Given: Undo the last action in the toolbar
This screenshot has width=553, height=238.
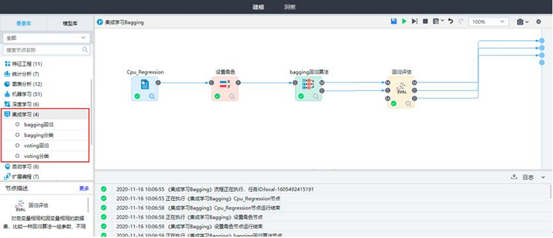Looking at the screenshot, I should pos(450,21).
